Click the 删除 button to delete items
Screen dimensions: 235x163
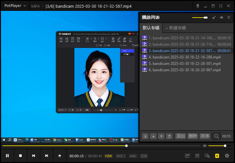(x=193, y=136)
